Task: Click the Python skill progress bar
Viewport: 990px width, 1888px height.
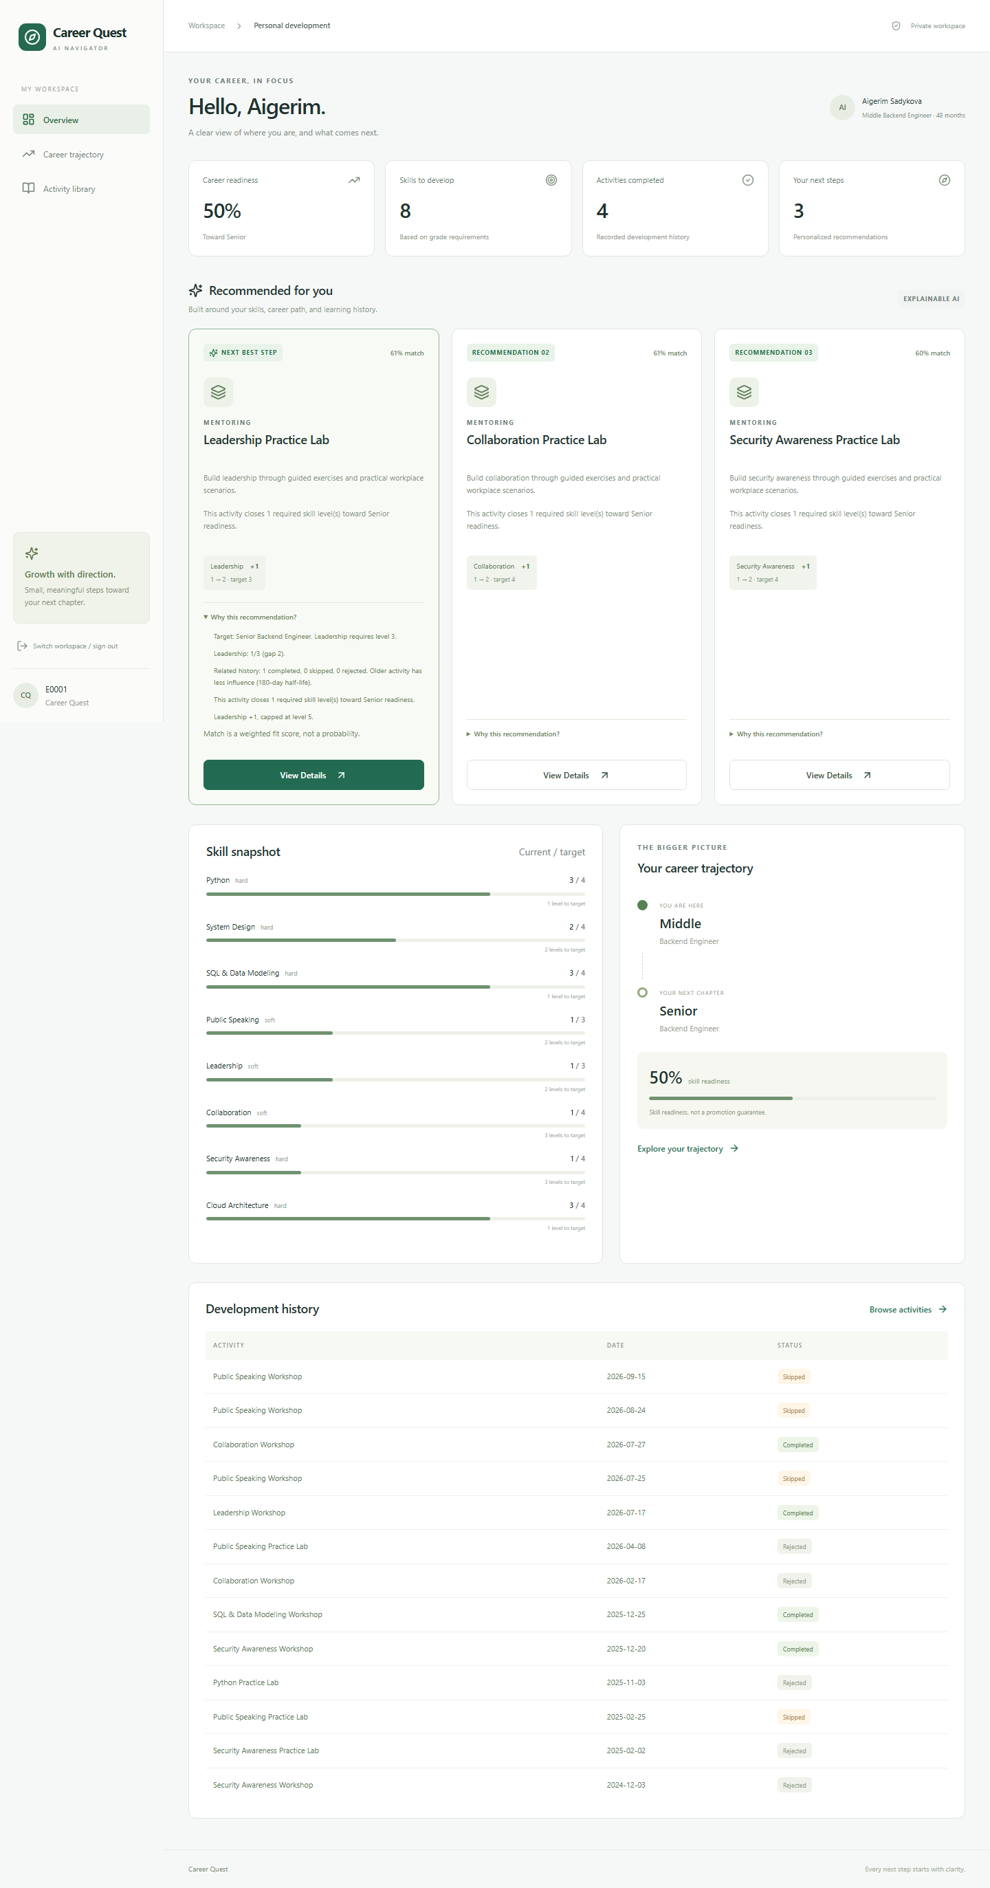Action: 396,894
